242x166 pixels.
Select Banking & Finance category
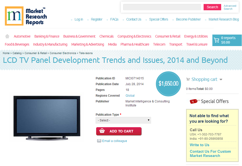pos(47,36)
